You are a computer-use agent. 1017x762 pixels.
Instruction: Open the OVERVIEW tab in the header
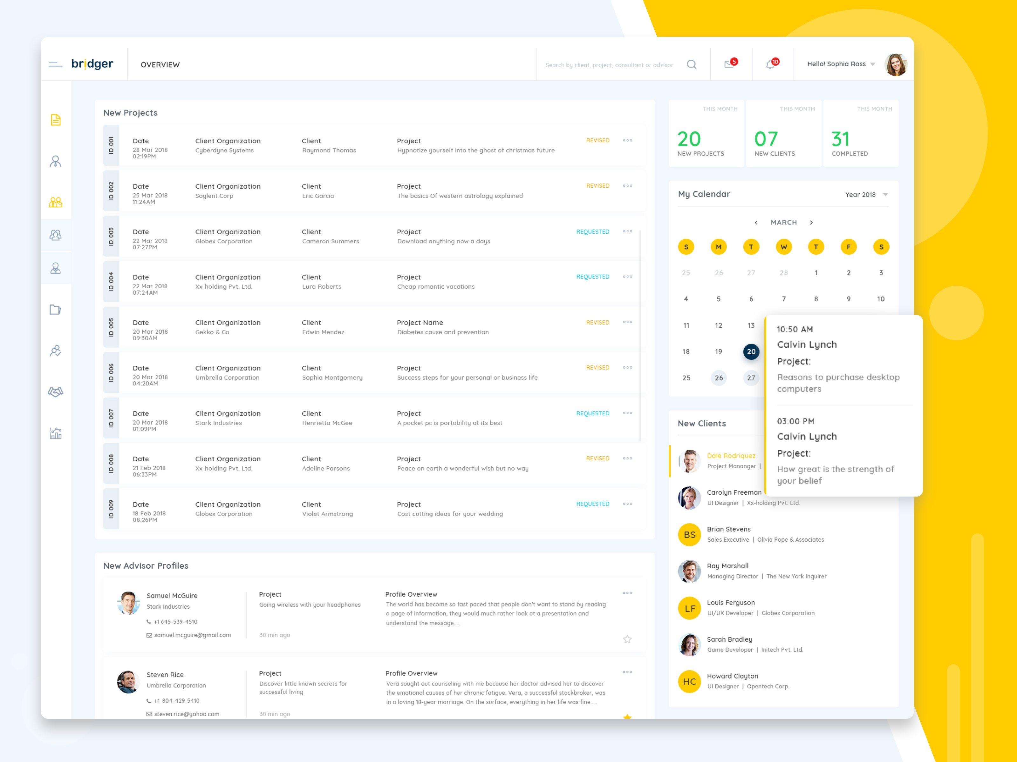pyautogui.click(x=160, y=65)
